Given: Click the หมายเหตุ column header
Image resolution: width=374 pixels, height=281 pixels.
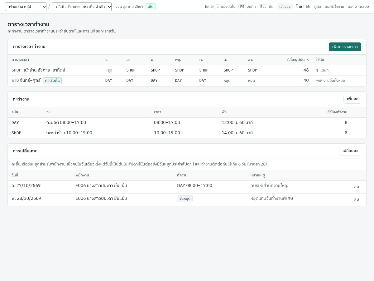Looking at the screenshot, I should tap(258, 175).
